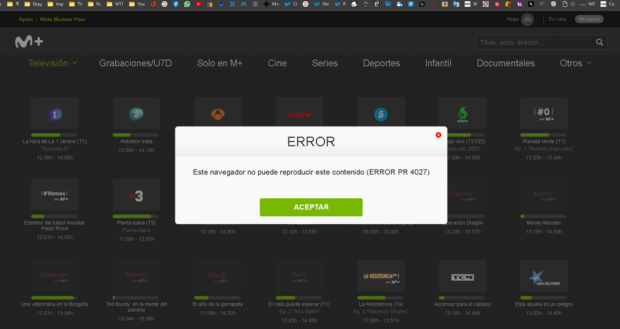
Task: Expand the Otros menu
Action: coord(575,63)
